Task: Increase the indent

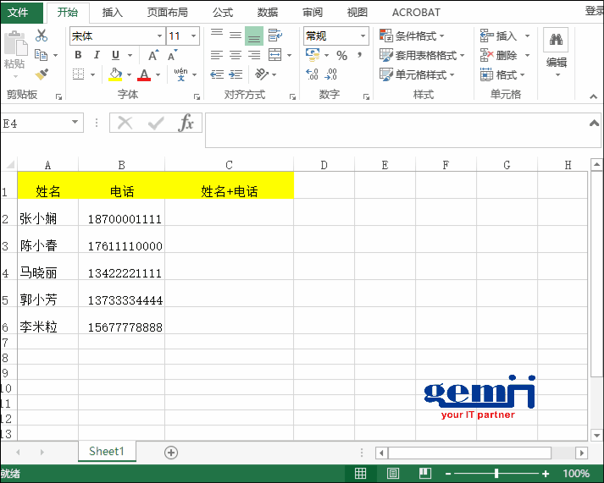Action: [x=236, y=74]
